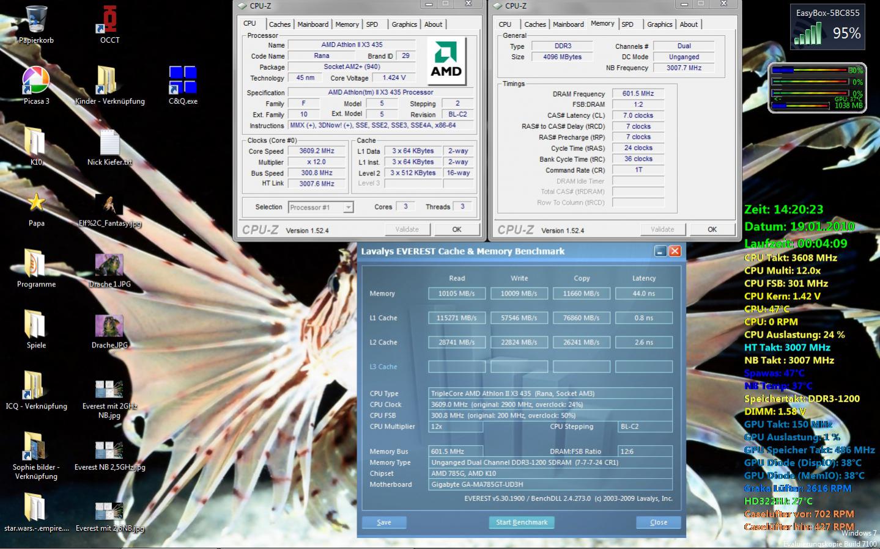Minimize the EVEREST benchmark window

coord(660,251)
